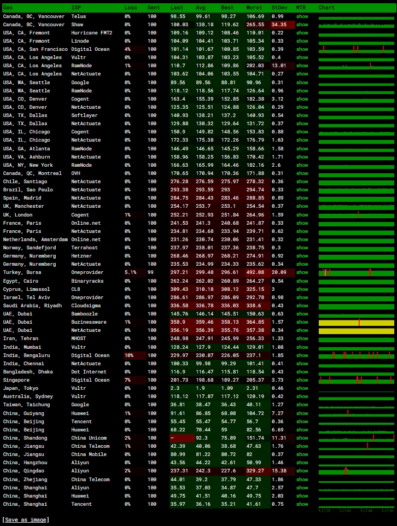Image resolution: width=397 pixels, height=526 pixels.
Task: Show MTR for San Francisco Digital Ocean row
Action: (302, 49)
